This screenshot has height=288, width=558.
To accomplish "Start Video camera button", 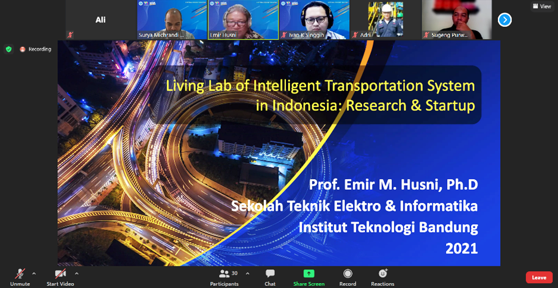I will click(60, 277).
